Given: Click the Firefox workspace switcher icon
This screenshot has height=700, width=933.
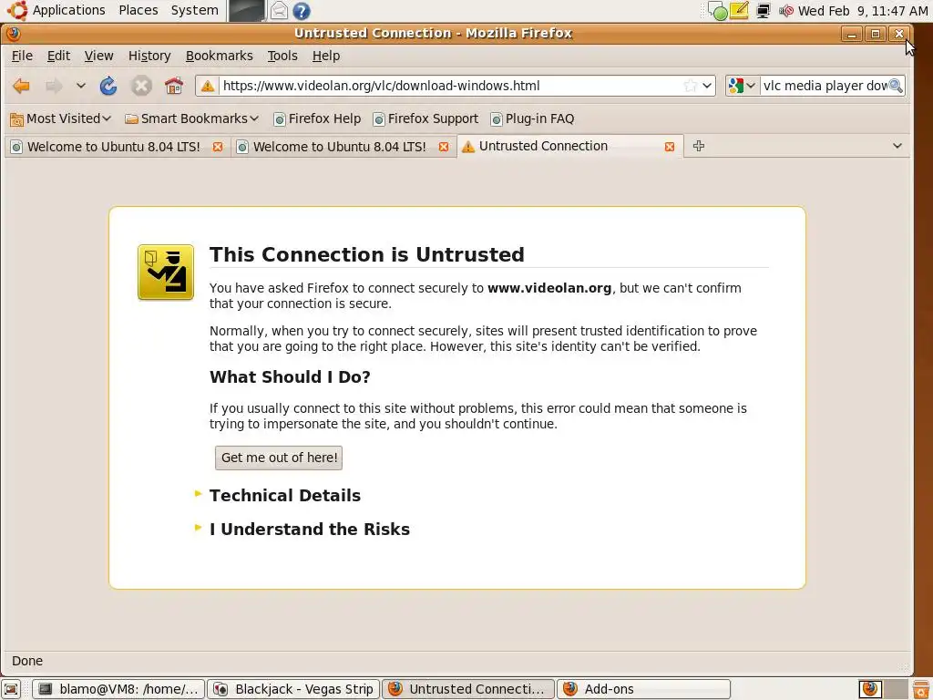Looking at the screenshot, I should tap(870, 689).
